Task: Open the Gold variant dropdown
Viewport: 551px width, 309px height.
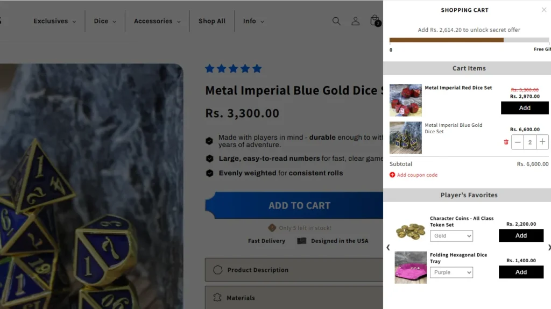Action: pos(451,236)
